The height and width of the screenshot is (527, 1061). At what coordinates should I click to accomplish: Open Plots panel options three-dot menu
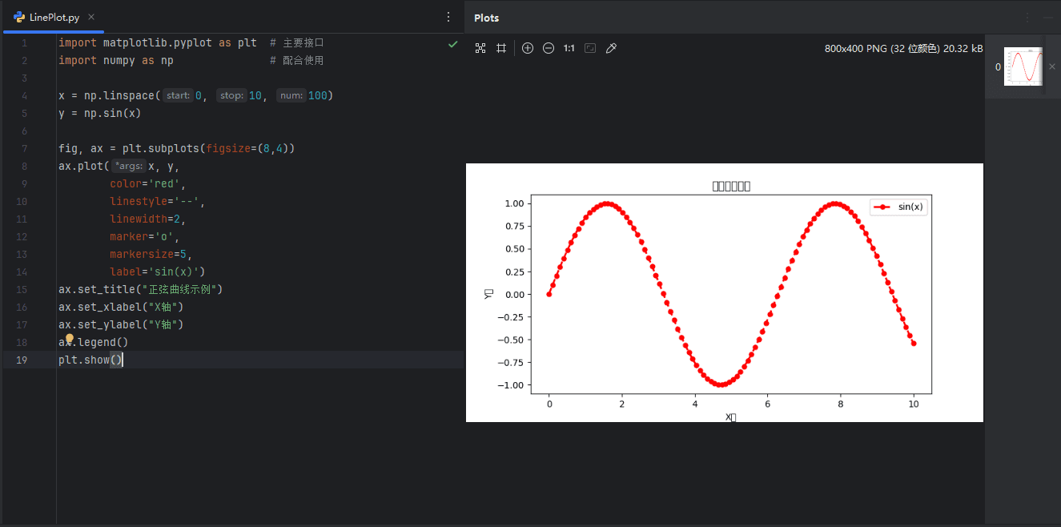[x=1027, y=18]
